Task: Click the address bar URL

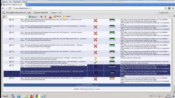Action: coord(24,8)
